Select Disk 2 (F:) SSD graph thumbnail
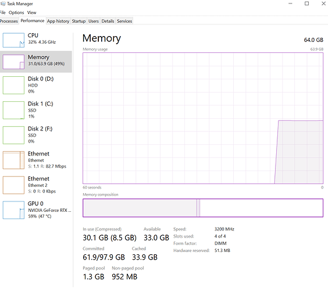Screen dimensions: 328x291 coord(13,135)
